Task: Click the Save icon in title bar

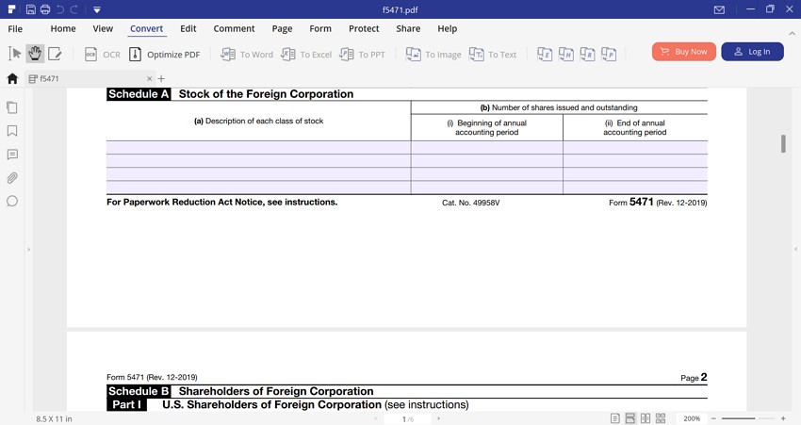Action: 31,9
